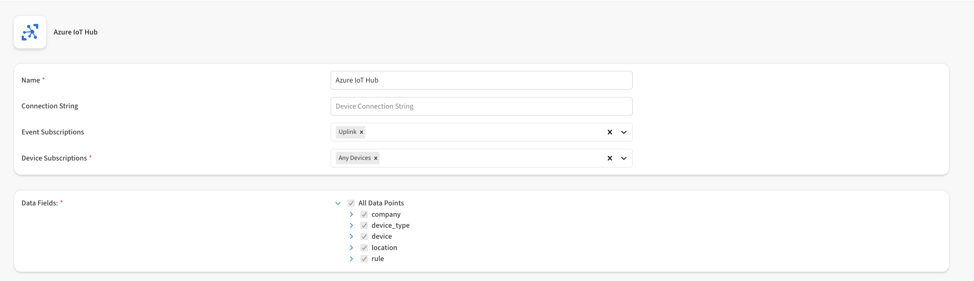Collapse the All Data Points tree

pos(338,203)
